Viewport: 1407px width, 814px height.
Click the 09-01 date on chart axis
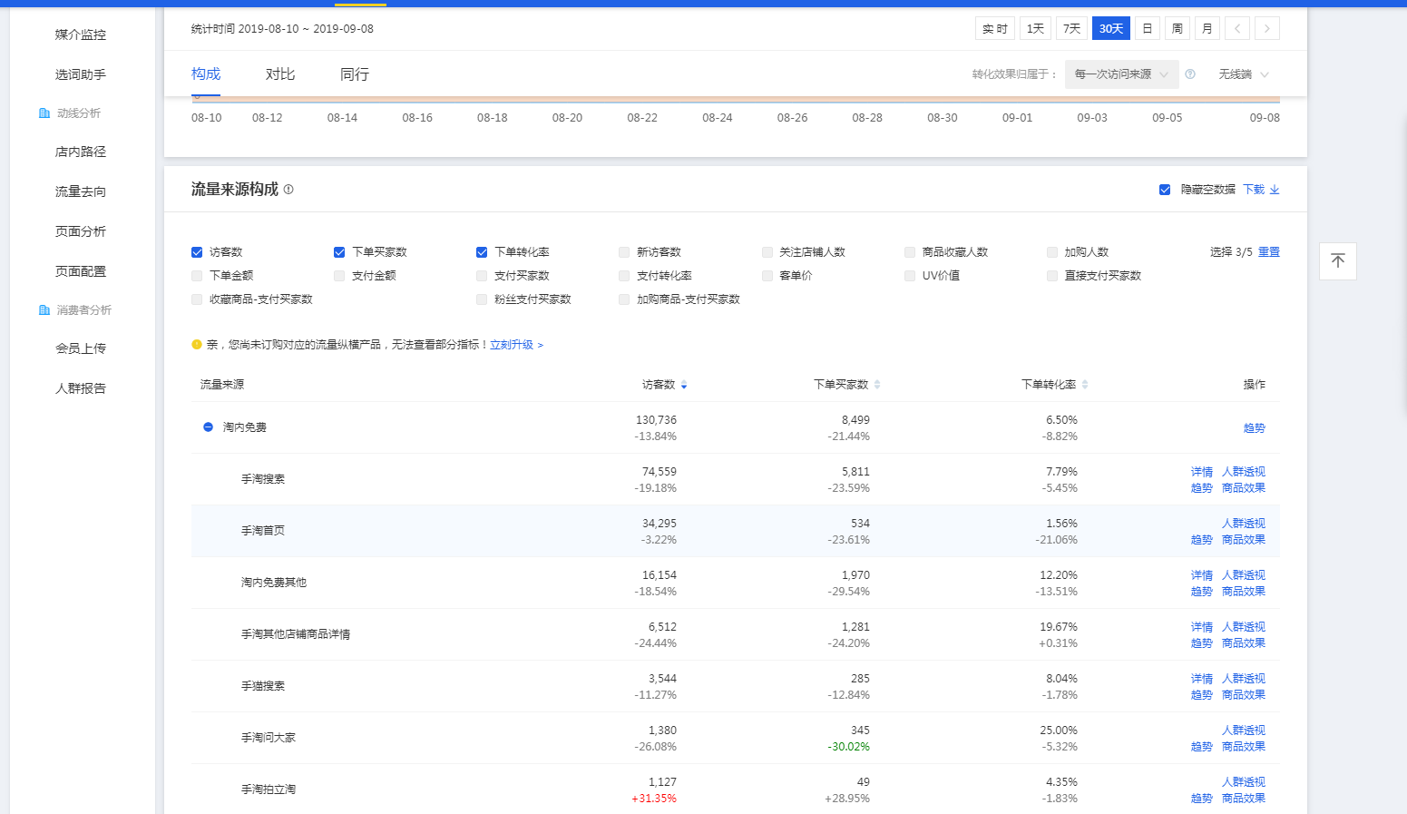1017,118
